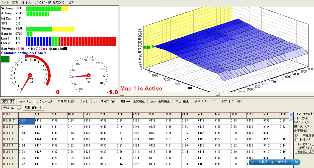
Task: Click the W Temp bar graph
Action: pyautogui.click(x=47, y=8)
